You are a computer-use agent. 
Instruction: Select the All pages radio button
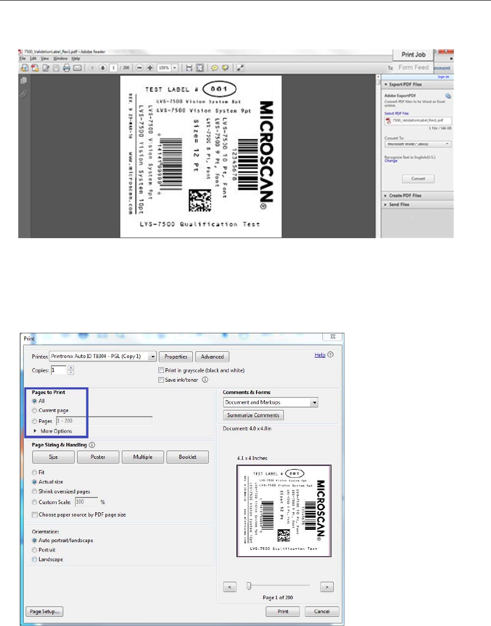click(x=34, y=401)
